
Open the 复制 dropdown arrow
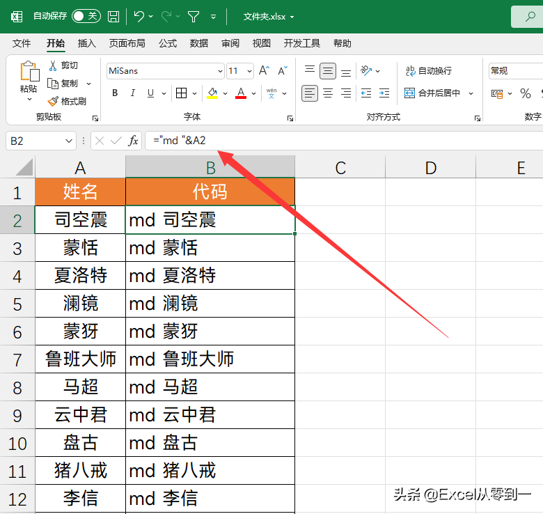pyautogui.click(x=88, y=84)
